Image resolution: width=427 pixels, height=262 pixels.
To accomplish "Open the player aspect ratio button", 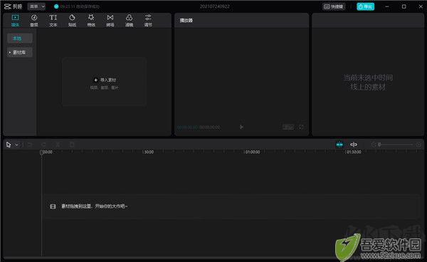I will coord(288,127).
